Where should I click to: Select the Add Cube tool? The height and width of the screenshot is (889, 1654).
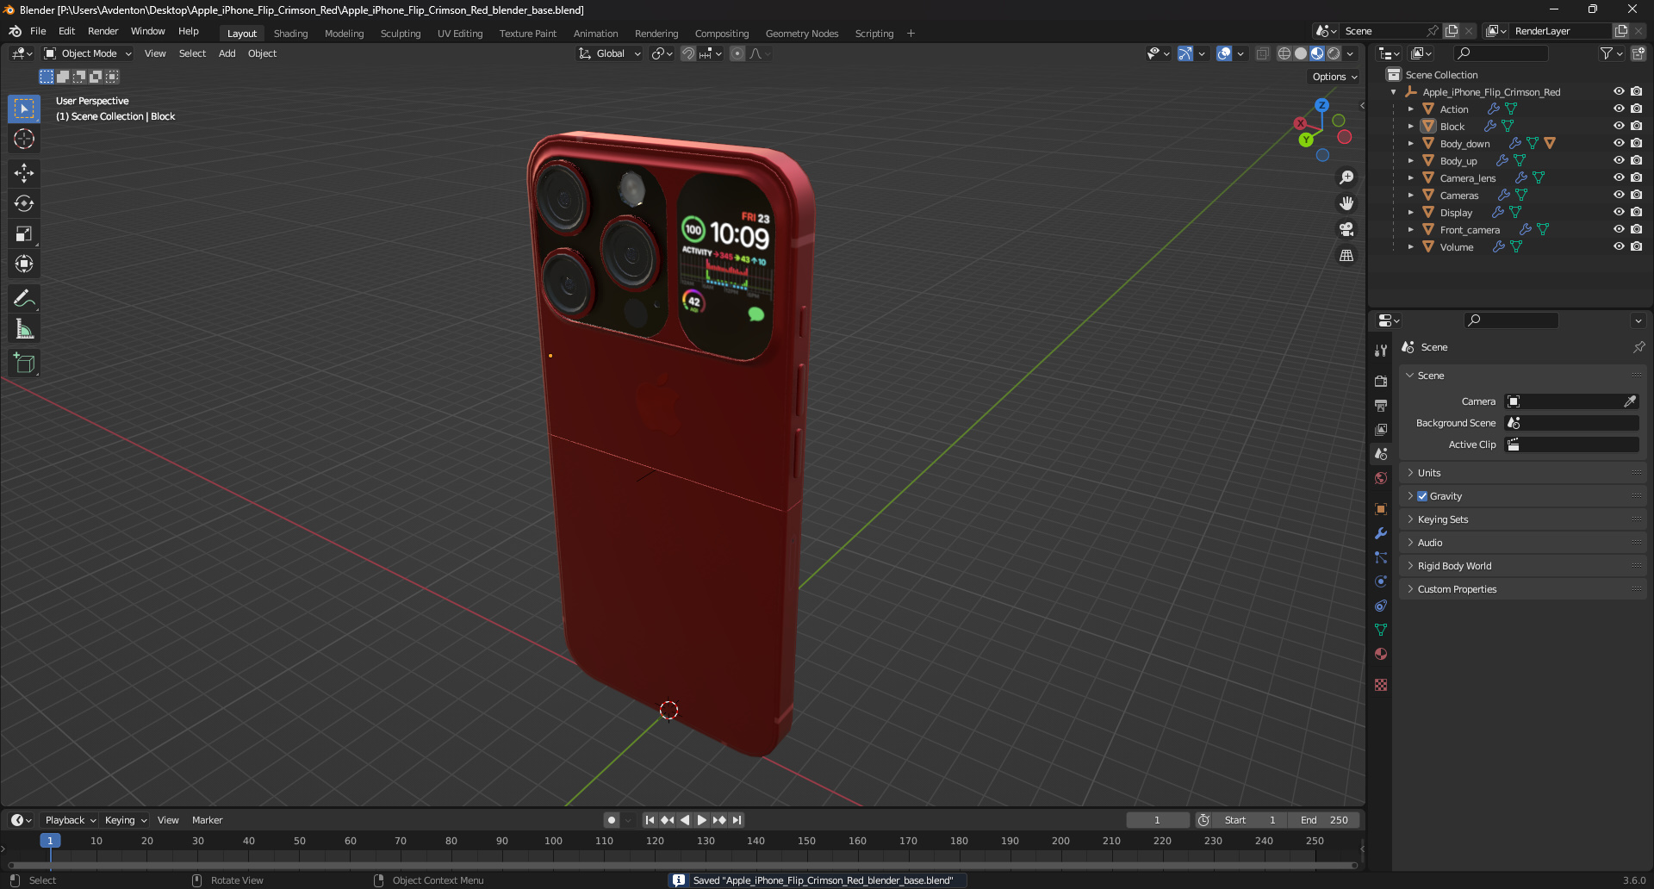coord(24,364)
